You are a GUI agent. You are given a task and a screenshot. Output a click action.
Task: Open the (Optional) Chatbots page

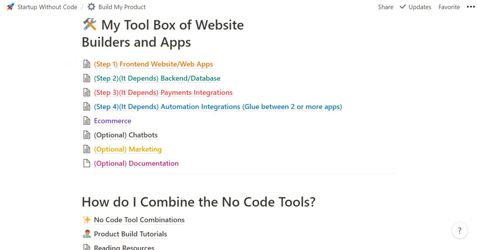[x=126, y=135]
